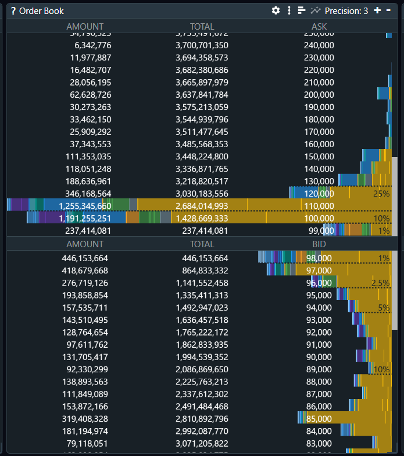Select the ask price 170,000

click(319, 131)
